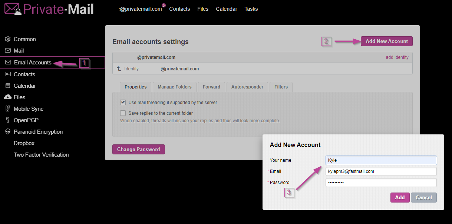Click the OpenPGP key icon
Viewport: 452px width, 224px height.
coord(7,120)
